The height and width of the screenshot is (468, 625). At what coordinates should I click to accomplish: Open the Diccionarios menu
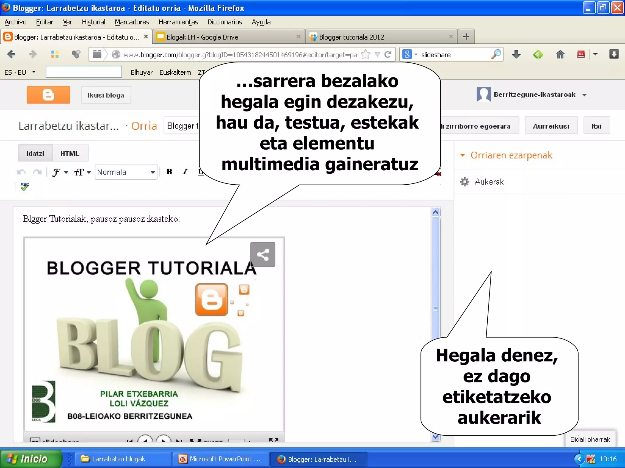(x=225, y=22)
